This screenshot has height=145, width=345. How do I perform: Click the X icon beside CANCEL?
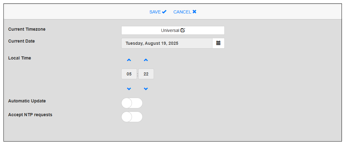[194, 12]
